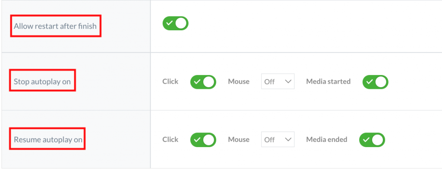Turn off Media started toggle
The height and width of the screenshot is (170, 442).
point(376,82)
